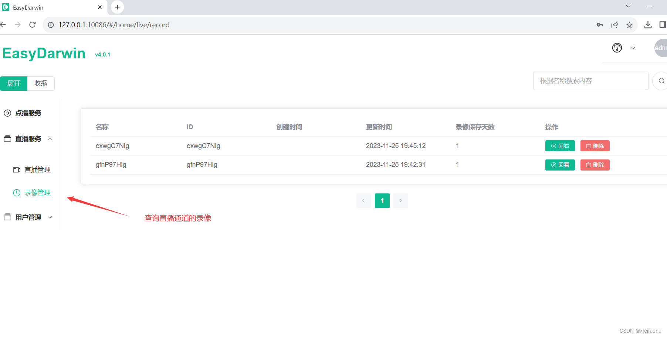Collapse the 直播服务 section chevron
The height and width of the screenshot is (337, 667).
pos(50,139)
